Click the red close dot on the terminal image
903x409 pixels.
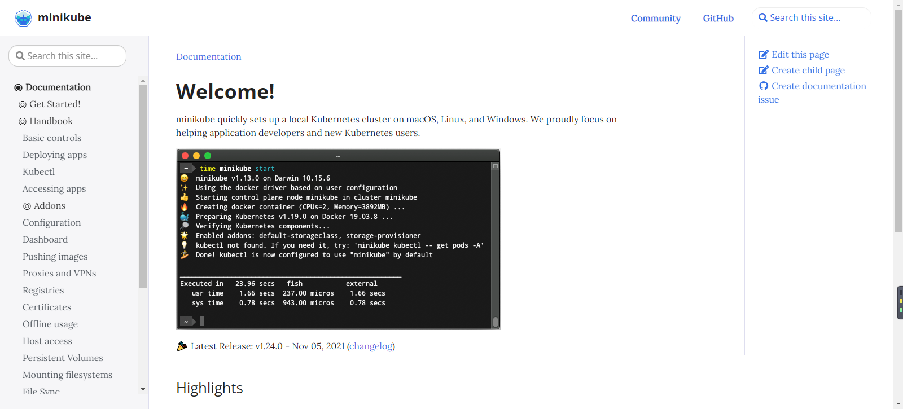(185, 156)
